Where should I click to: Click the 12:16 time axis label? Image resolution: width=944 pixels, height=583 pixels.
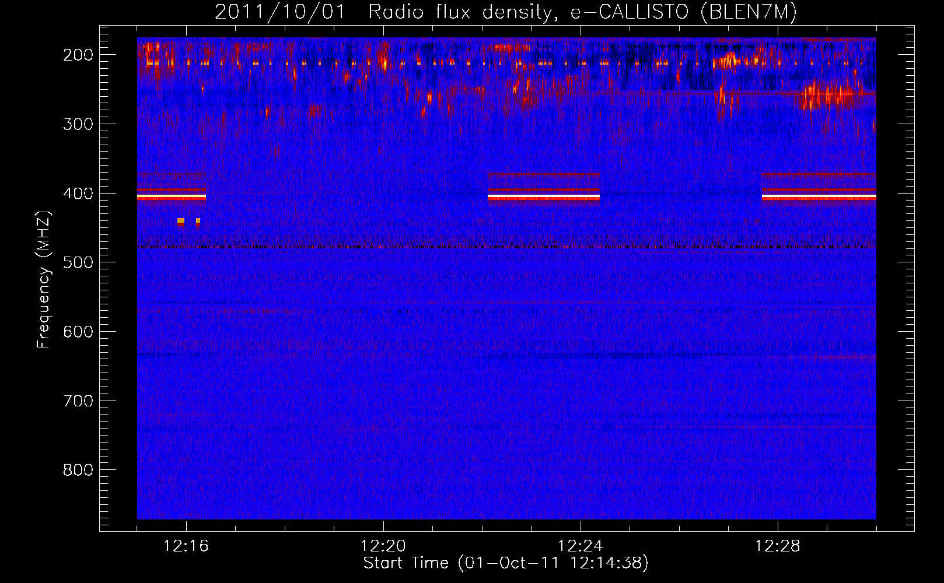186,546
